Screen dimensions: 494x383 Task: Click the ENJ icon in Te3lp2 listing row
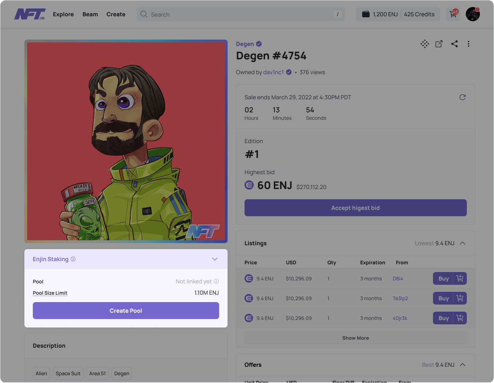coord(249,298)
